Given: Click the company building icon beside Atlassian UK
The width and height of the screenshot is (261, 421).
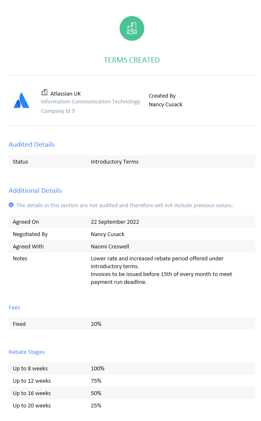Looking at the screenshot, I should [x=44, y=93].
